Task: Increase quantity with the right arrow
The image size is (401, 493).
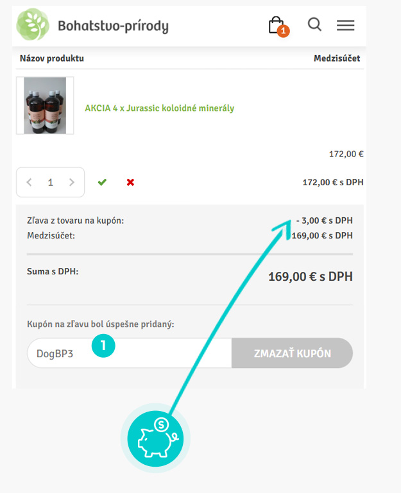Action: 71,182
